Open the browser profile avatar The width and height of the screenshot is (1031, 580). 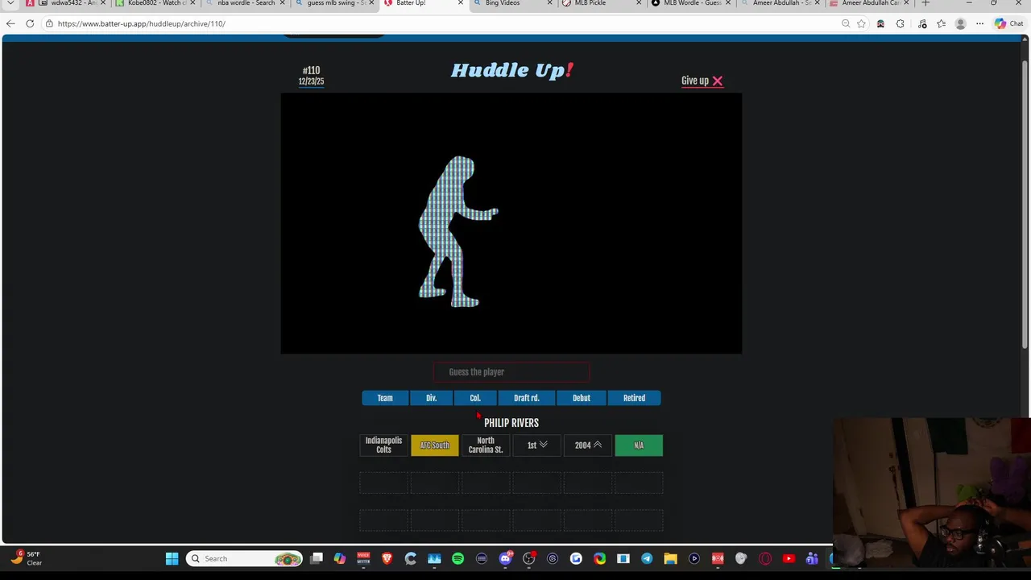point(960,23)
